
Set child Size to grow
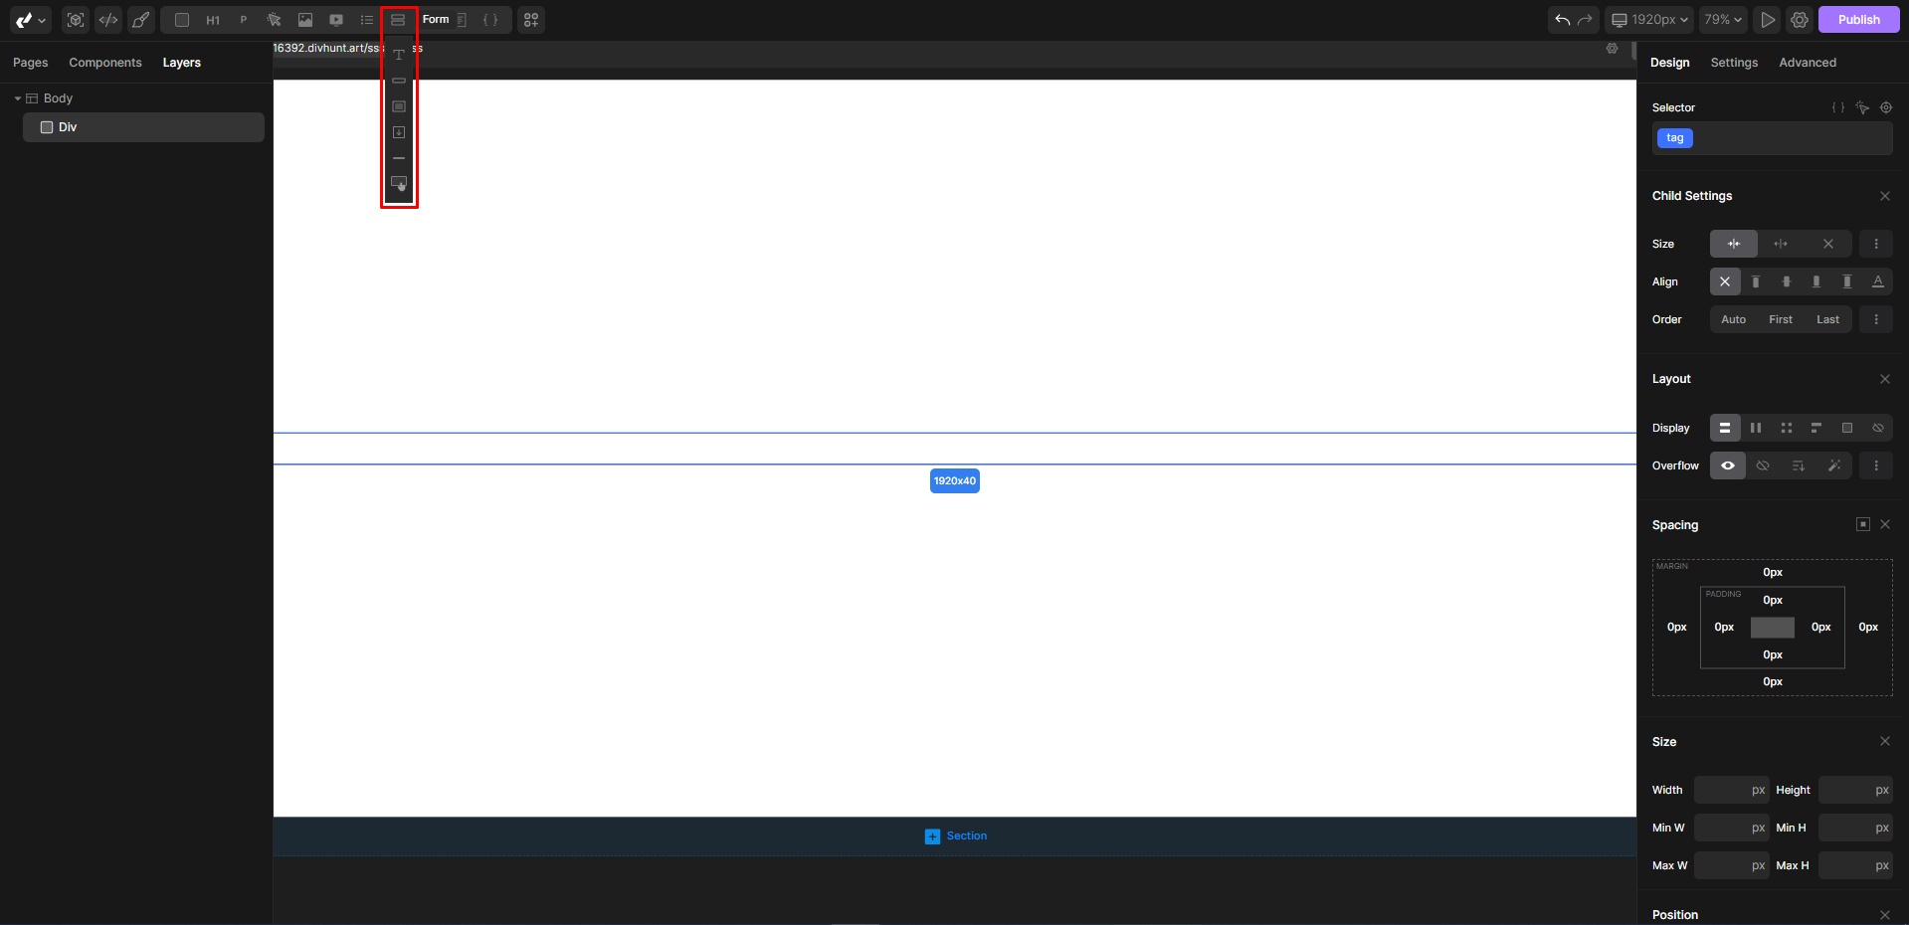pos(1781,244)
